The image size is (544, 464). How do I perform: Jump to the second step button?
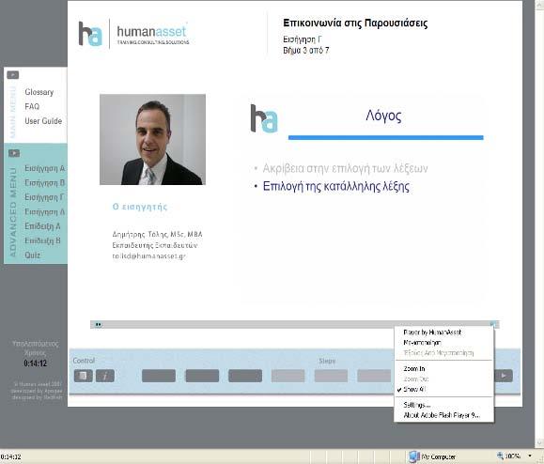pos(202,376)
